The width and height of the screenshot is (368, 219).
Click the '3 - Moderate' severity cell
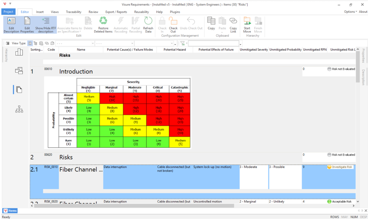tap(254, 177)
